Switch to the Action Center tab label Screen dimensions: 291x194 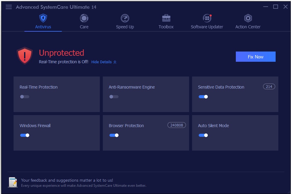click(248, 27)
